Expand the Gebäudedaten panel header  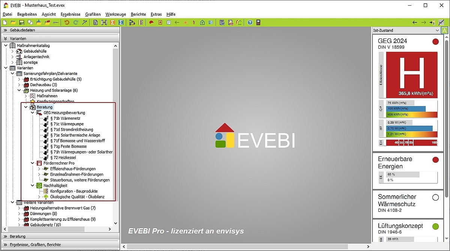pyautogui.click(x=60, y=30)
